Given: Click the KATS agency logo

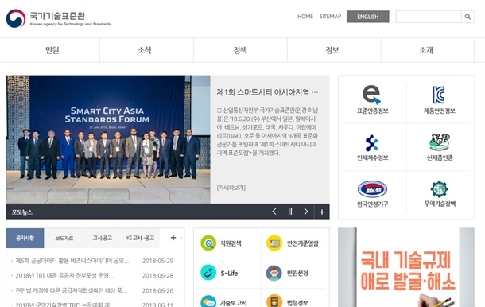Looking at the screenshot, I should click(59, 18).
